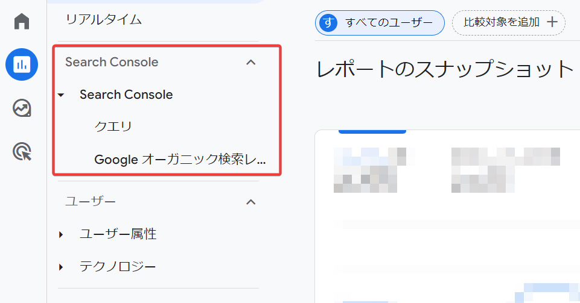Click the plus icon in 比較対象を追加

(x=552, y=22)
